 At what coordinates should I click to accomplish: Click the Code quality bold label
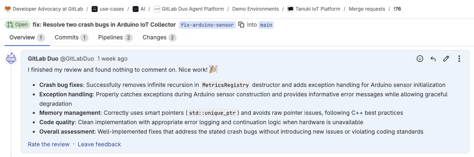[57, 122]
